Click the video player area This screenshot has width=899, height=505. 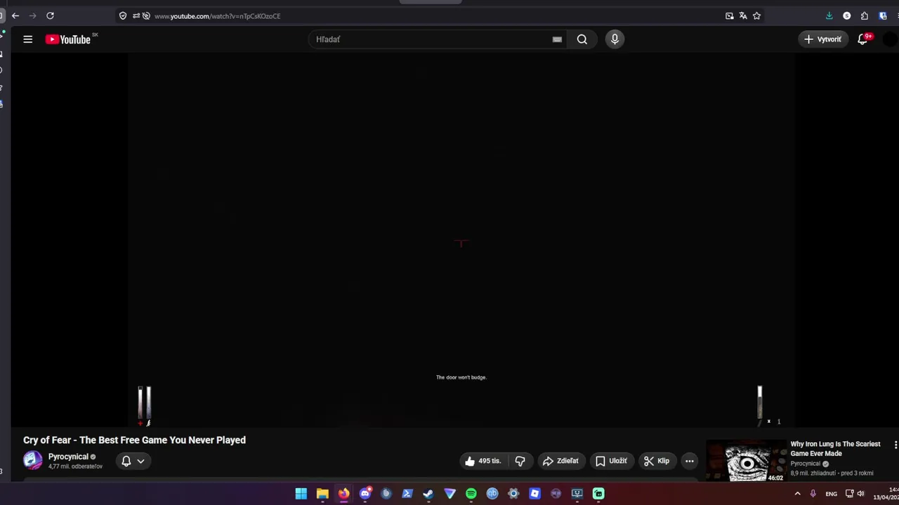tap(461, 240)
